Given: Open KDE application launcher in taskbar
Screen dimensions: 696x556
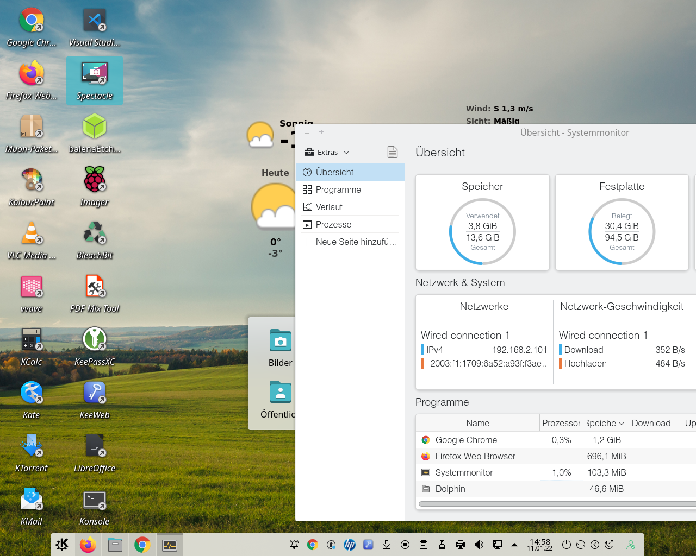Looking at the screenshot, I should coord(62,545).
